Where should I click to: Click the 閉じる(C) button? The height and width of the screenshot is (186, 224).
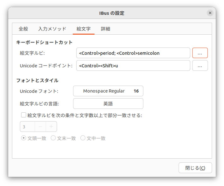tap(195, 168)
